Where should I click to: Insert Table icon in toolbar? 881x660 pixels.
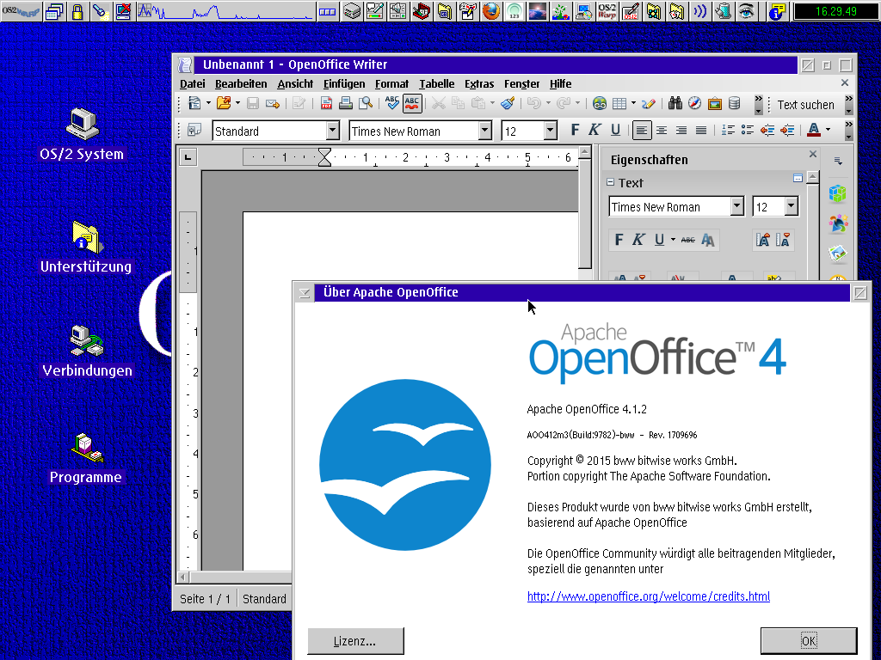click(x=619, y=103)
